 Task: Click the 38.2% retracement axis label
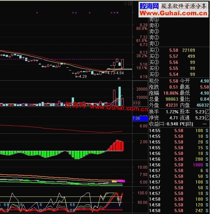coord(142,56)
